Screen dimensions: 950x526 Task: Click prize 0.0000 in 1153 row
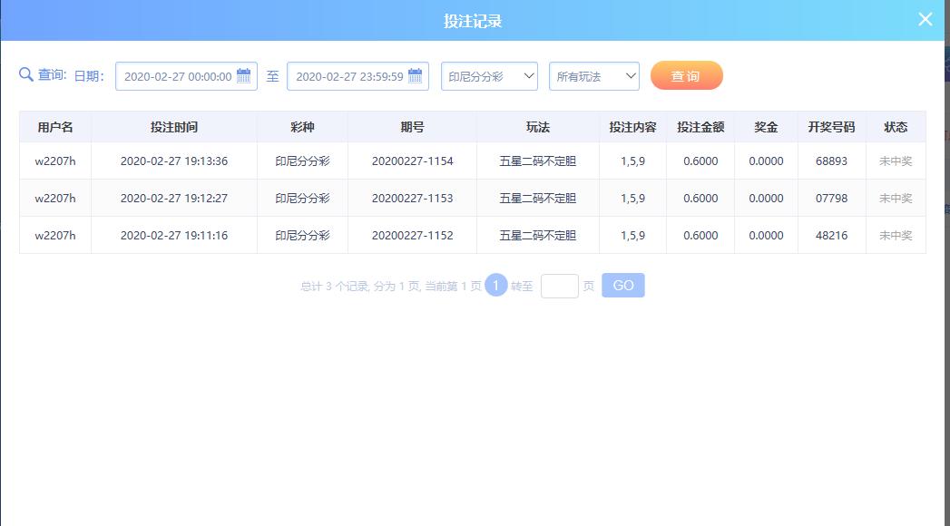pyautogui.click(x=766, y=198)
